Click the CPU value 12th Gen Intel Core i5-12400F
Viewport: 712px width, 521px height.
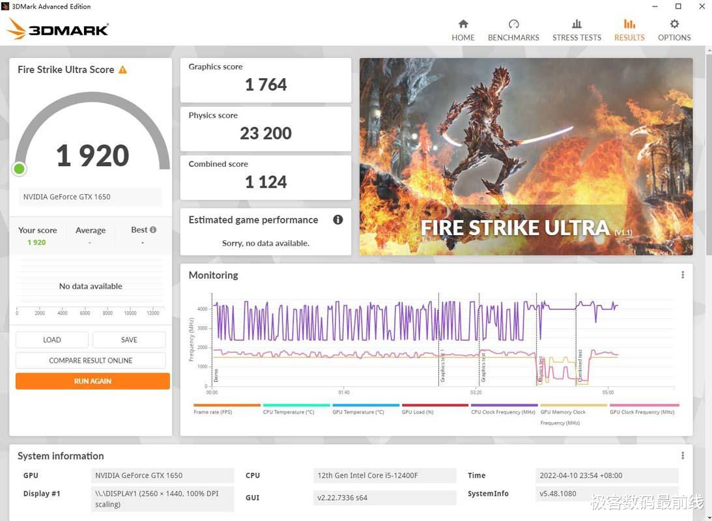pos(384,475)
